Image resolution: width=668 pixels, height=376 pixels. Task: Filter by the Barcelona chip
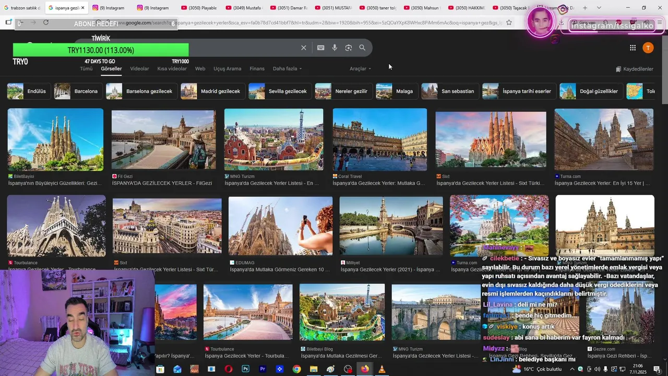coord(77,91)
